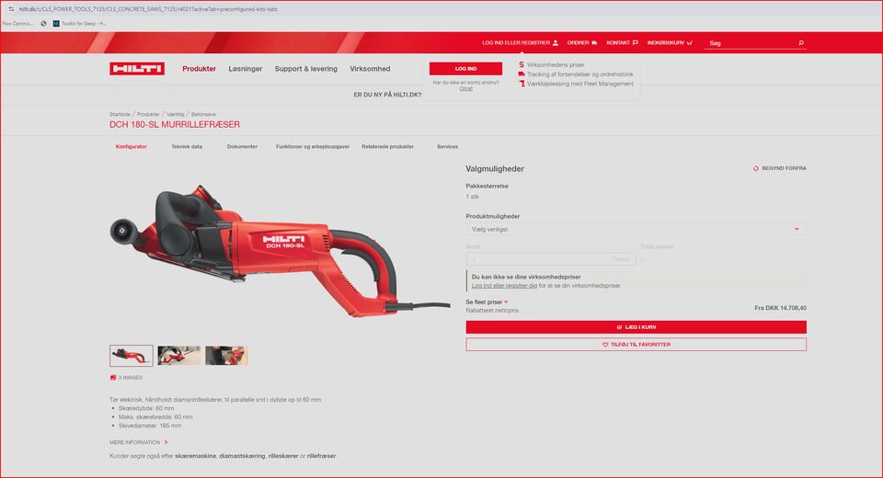
Task: Click the Fra DKK 14.708,40 price
Action: point(781,308)
